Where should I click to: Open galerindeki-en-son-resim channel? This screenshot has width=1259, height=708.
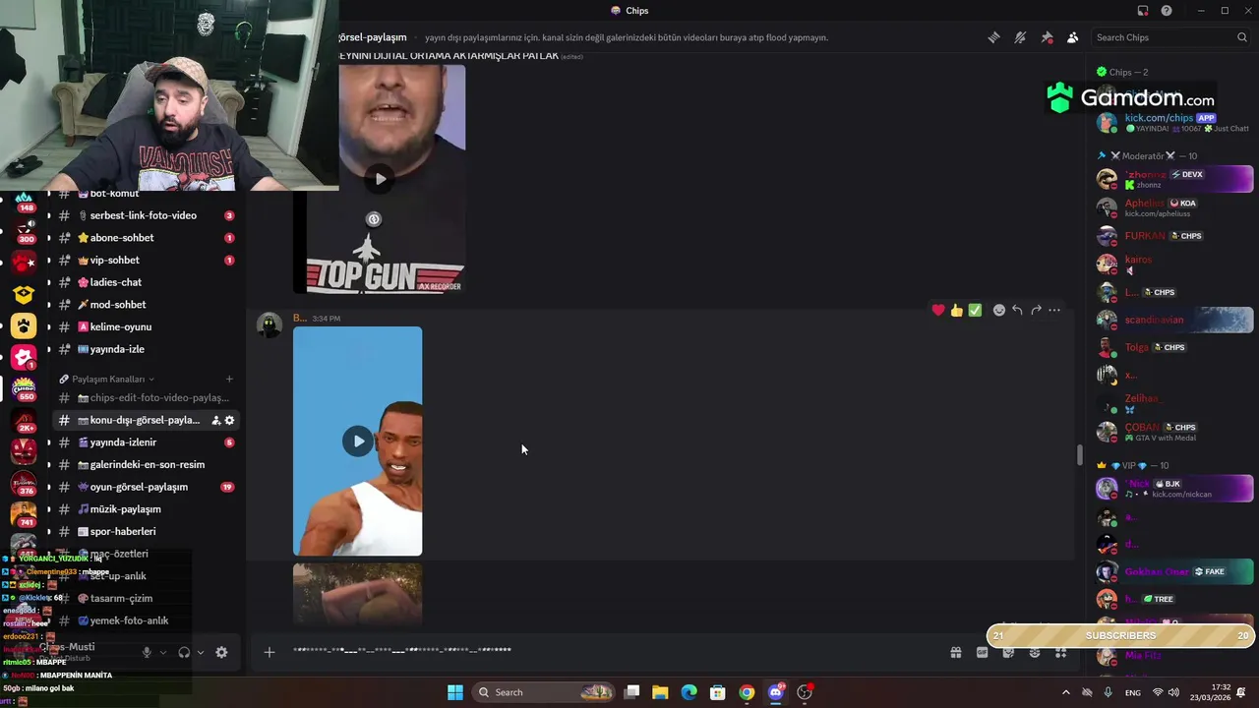[x=145, y=465]
